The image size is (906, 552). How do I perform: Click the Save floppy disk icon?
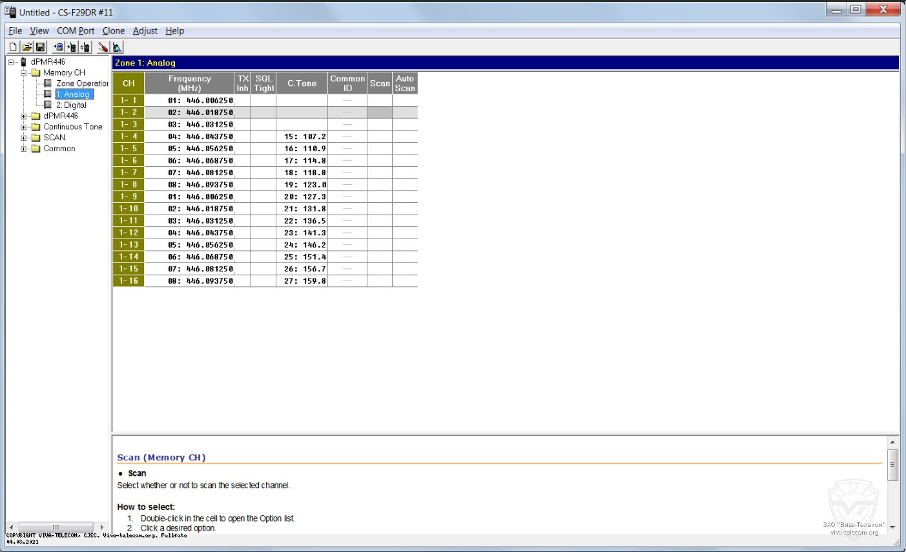pyautogui.click(x=40, y=47)
